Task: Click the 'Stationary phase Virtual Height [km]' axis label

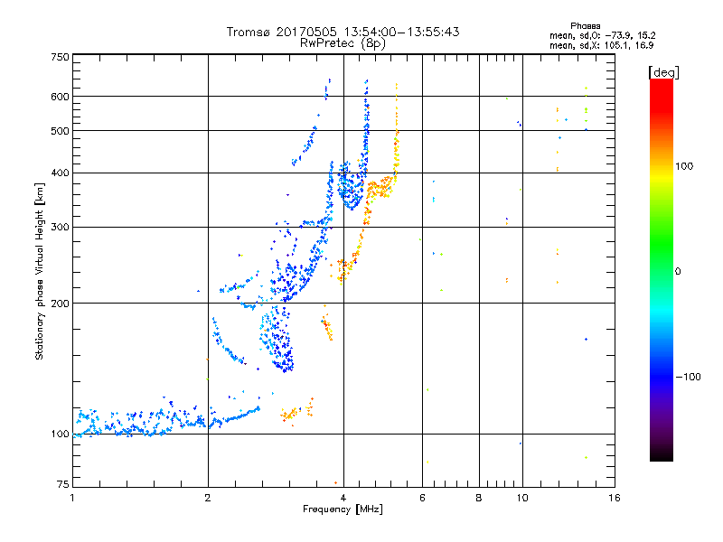Action: pyautogui.click(x=40, y=271)
